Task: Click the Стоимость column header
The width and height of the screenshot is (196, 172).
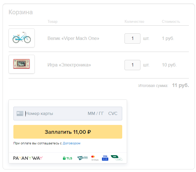Action: pyautogui.click(x=171, y=21)
